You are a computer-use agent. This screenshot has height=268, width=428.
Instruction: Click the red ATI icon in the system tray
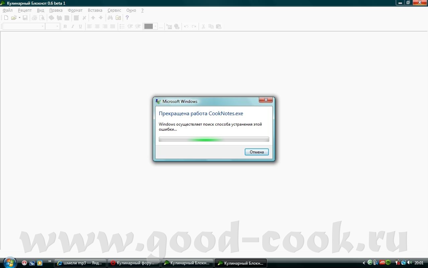coord(382,263)
